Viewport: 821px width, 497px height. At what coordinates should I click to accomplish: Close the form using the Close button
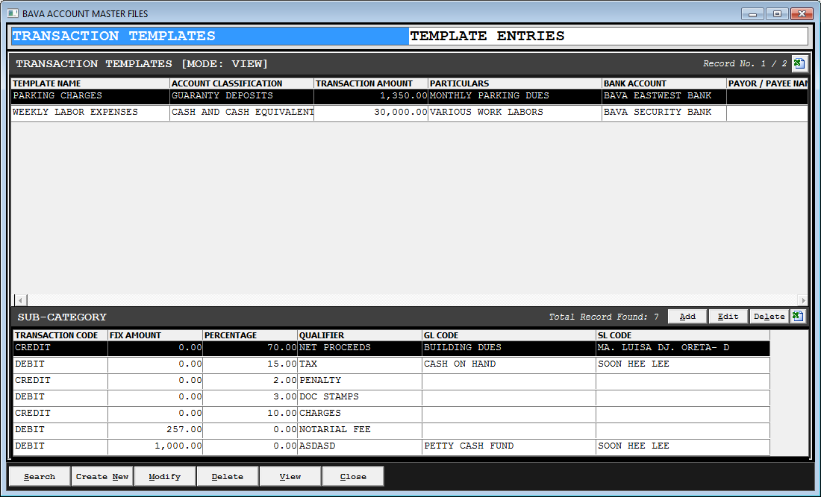coord(353,477)
